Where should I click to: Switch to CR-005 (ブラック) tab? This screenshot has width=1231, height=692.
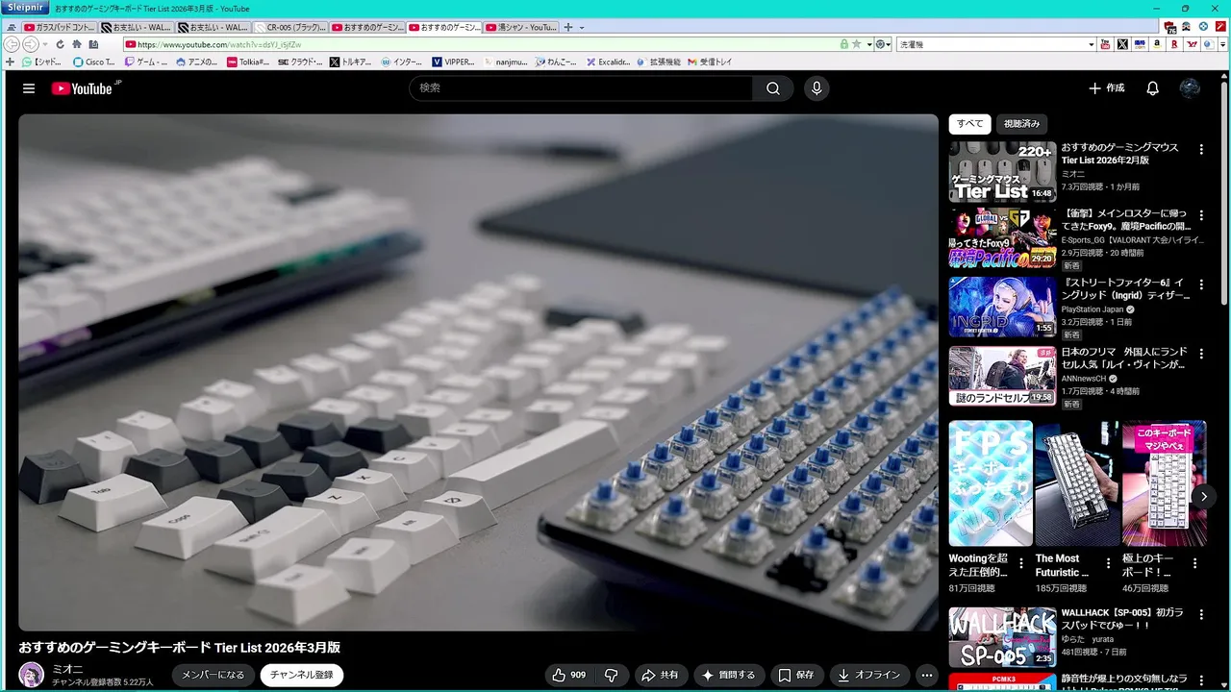[x=290, y=28]
